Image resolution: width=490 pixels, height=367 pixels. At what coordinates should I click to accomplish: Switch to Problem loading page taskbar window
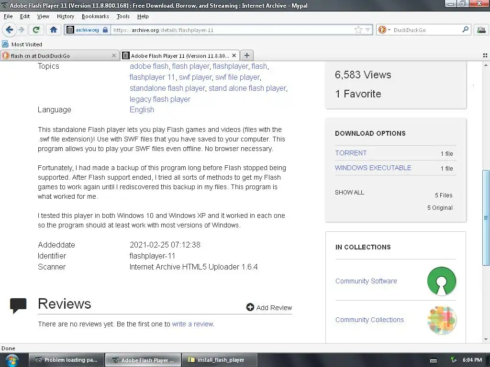(66, 360)
